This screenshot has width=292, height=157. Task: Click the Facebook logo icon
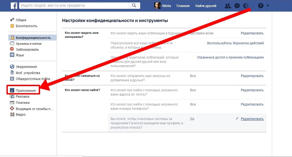point(14,5)
